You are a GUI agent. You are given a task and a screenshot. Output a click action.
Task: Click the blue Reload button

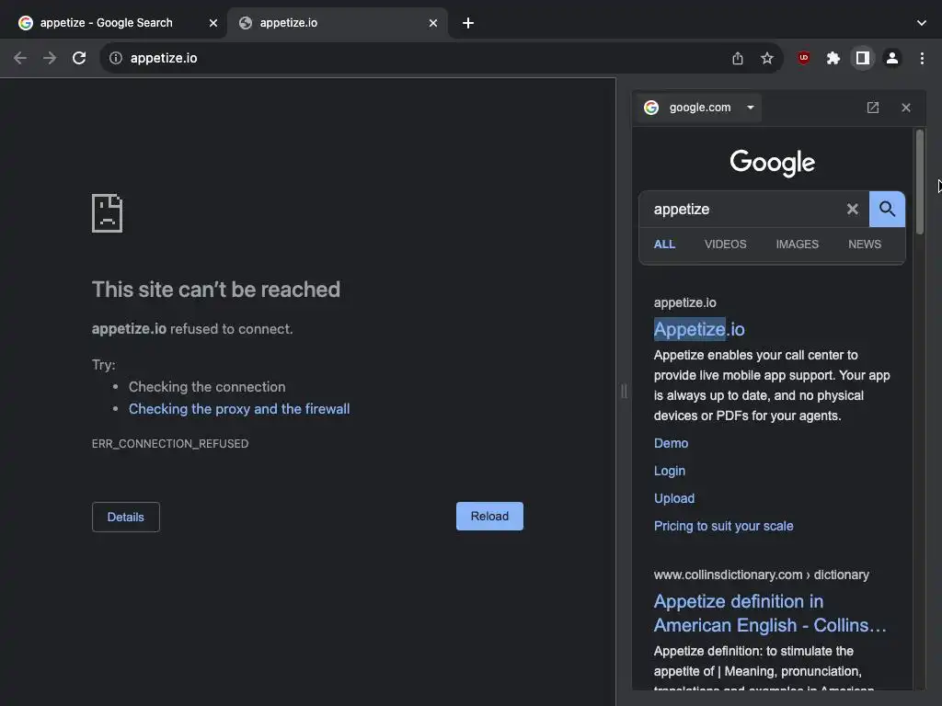click(489, 517)
